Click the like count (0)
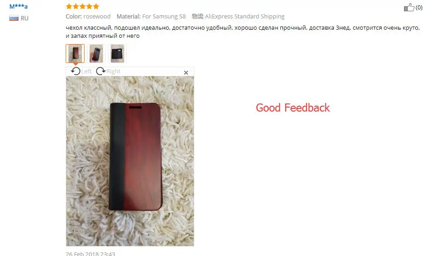The height and width of the screenshot is (256, 427). coord(419,8)
